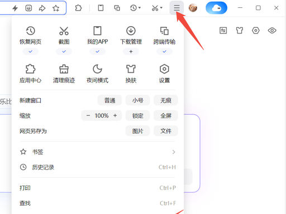Viewport: 286px width, 214px height.
Task: Open 下载管理 download manager
Action: point(131,36)
